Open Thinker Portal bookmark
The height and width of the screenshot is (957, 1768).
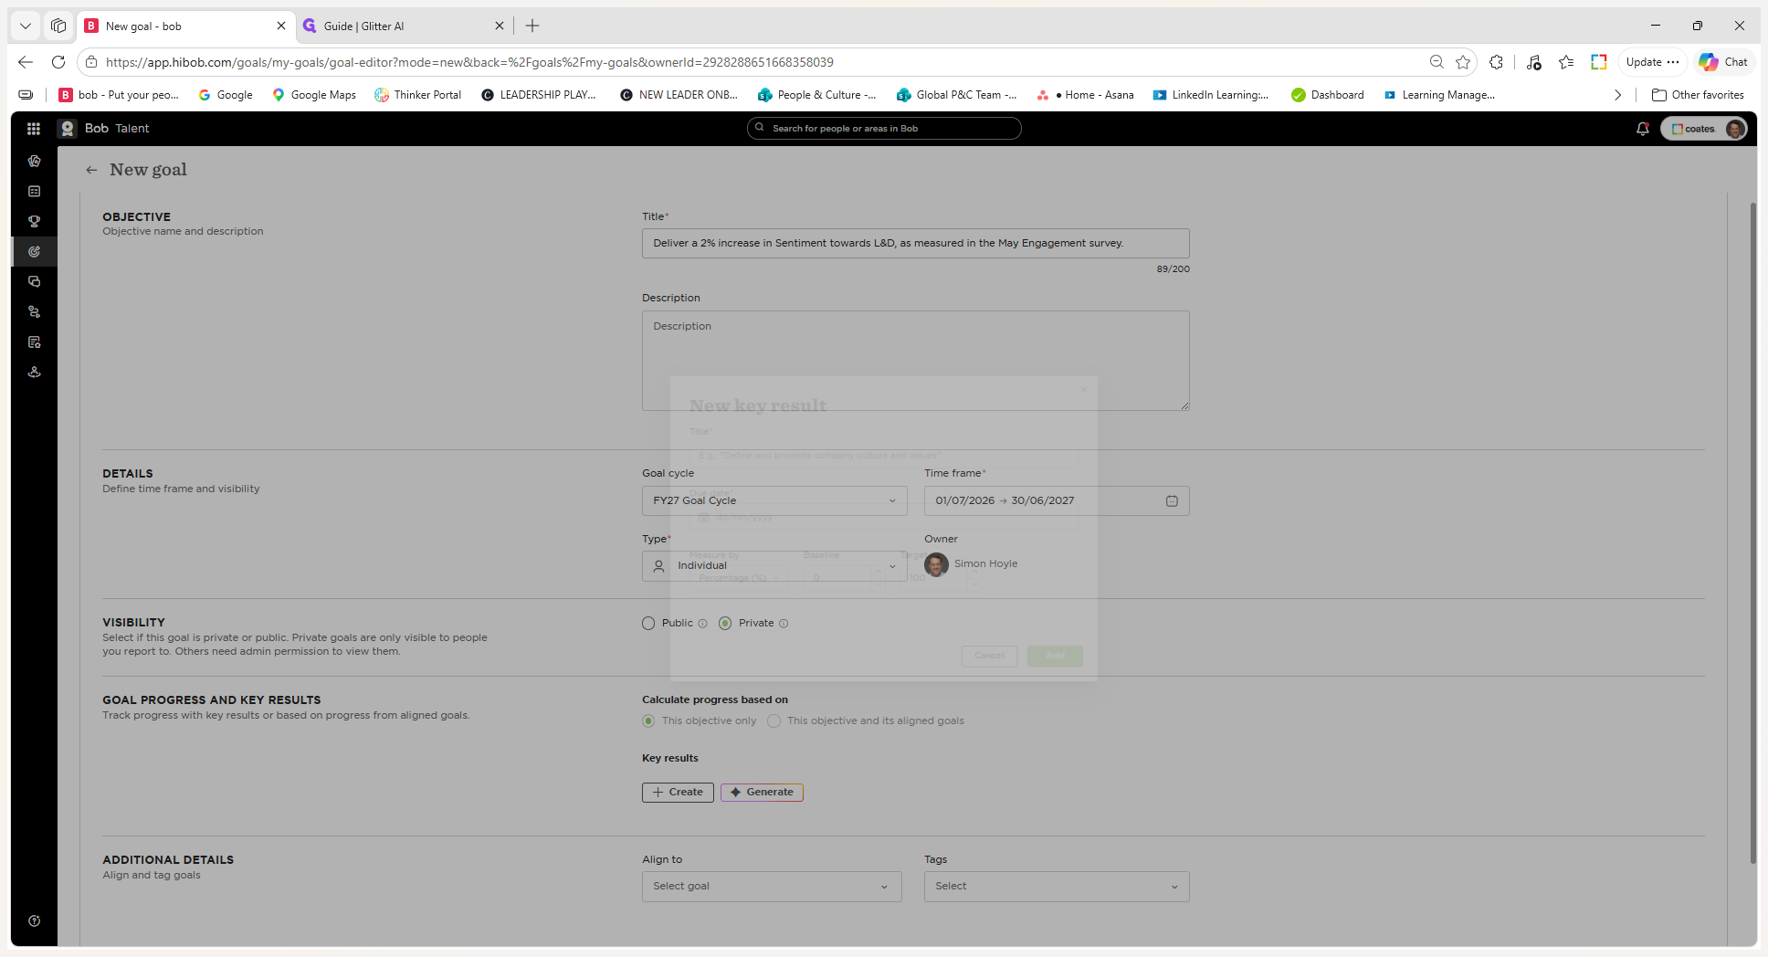click(418, 95)
